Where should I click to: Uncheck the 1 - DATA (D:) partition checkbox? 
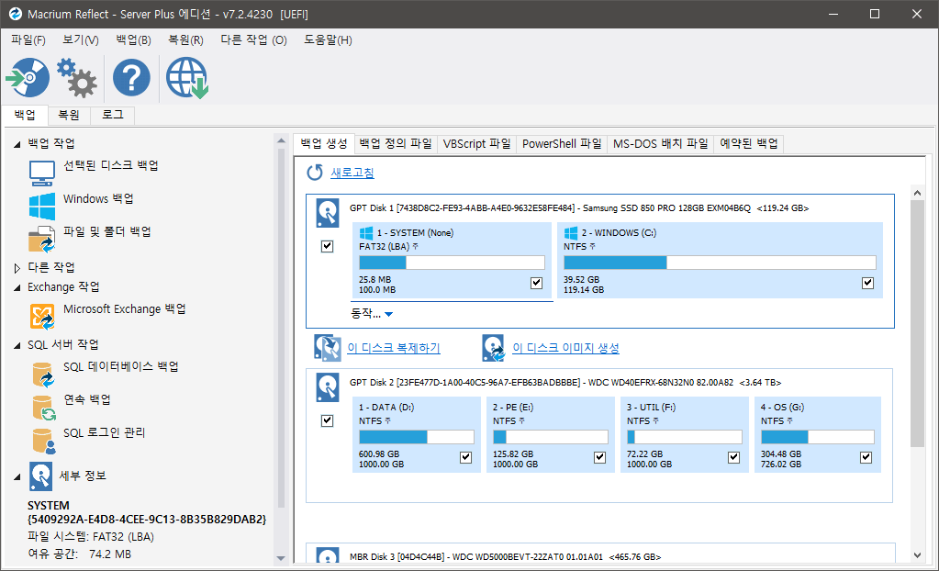point(466,457)
